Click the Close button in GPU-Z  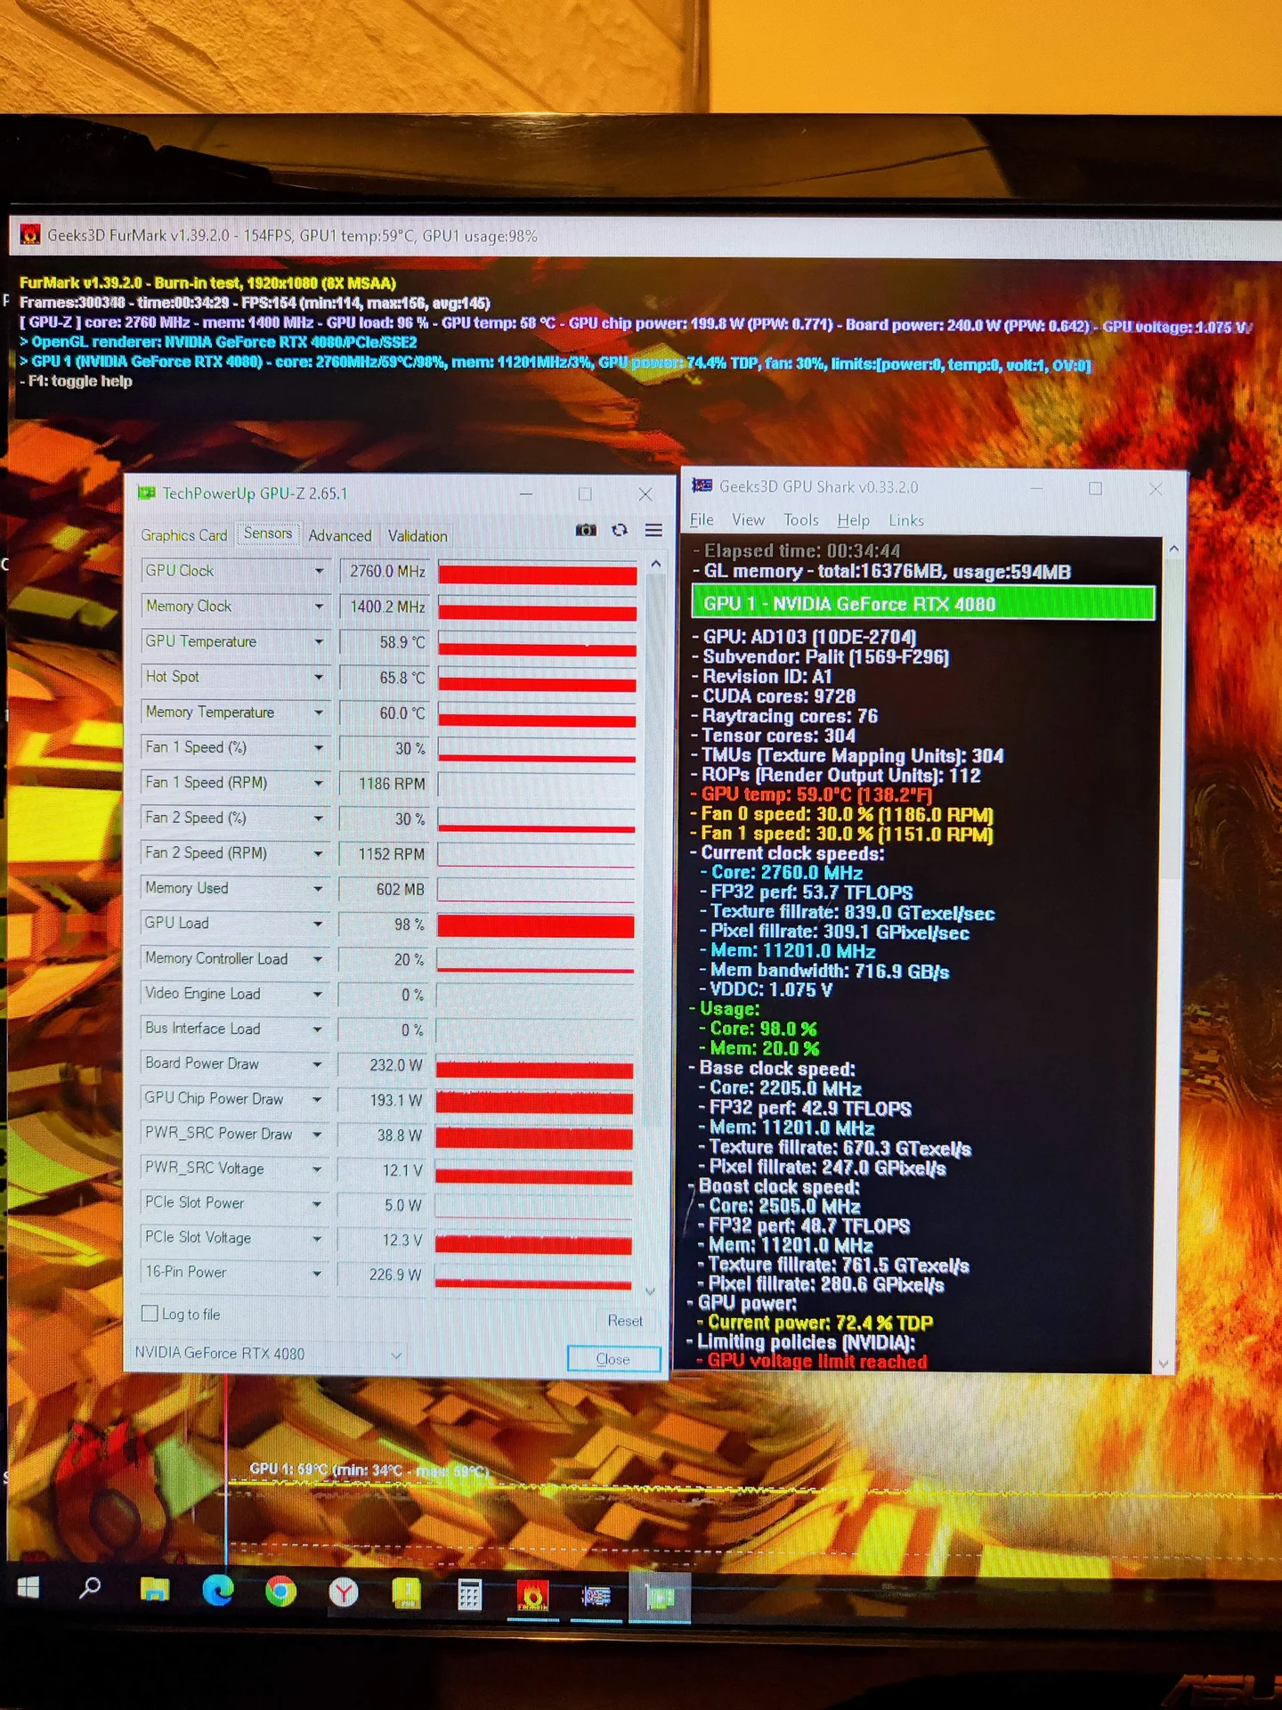click(x=613, y=1358)
